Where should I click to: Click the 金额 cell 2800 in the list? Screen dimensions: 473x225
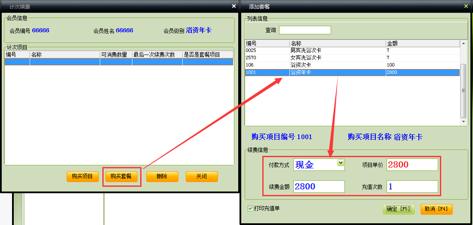423,72
